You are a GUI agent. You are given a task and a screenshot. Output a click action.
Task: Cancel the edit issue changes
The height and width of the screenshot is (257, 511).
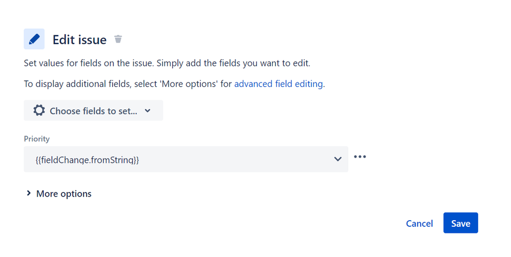point(419,223)
